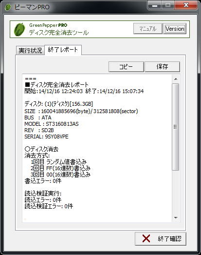
Task: Show Version information
Action: pos(175,29)
